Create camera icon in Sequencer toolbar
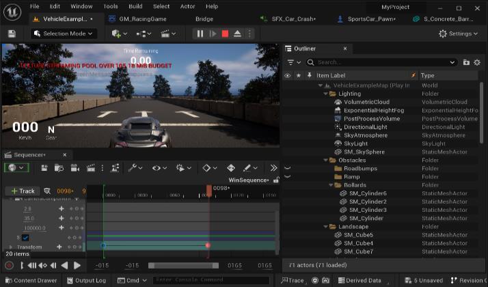 click(x=75, y=168)
